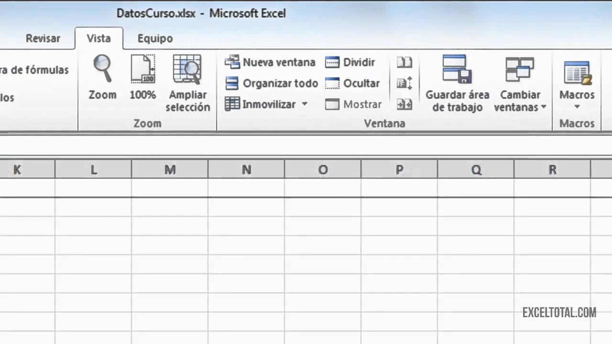This screenshot has height=344, width=612.
Task: Reset zoom with the 100% icon
Action: click(x=142, y=70)
